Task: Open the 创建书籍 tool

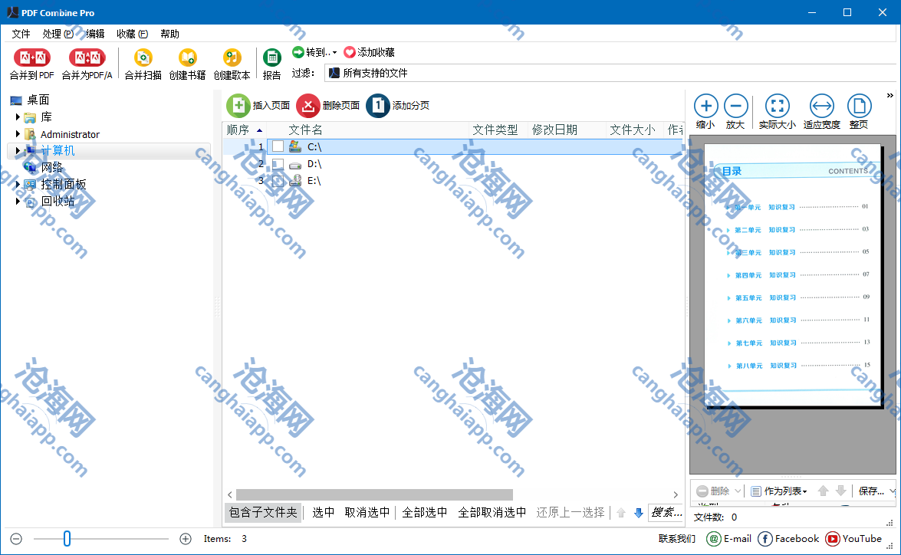Action: [187, 57]
